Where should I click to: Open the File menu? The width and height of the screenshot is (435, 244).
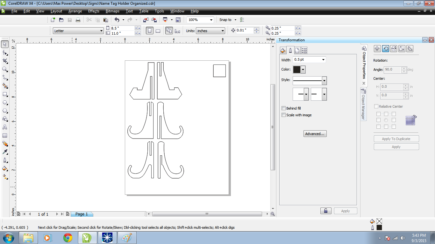pyautogui.click(x=14, y=11)
